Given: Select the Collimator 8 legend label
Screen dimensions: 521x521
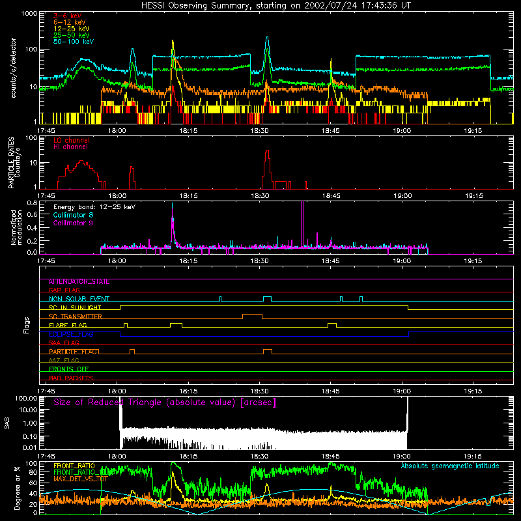Looking at the screenshot, I should point(73,215).
